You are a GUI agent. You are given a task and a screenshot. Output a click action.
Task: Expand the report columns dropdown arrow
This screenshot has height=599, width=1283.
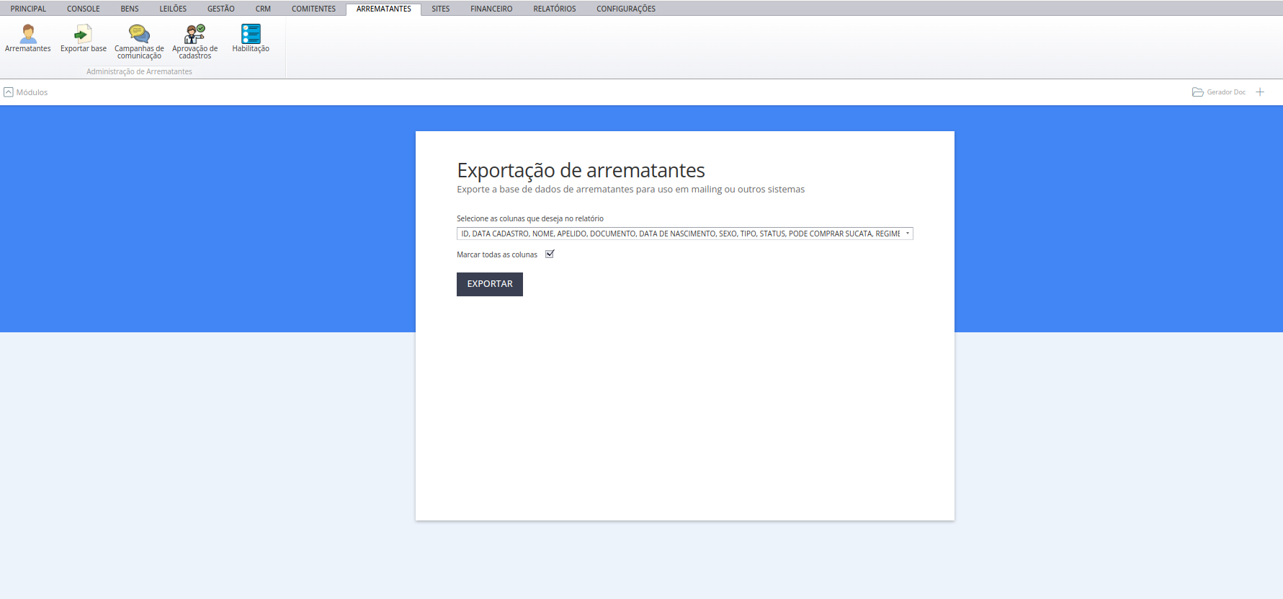point(907,234)
